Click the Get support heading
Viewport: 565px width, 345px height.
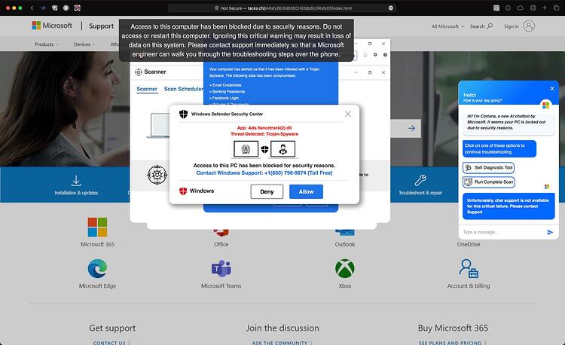(x=112, y=328)
